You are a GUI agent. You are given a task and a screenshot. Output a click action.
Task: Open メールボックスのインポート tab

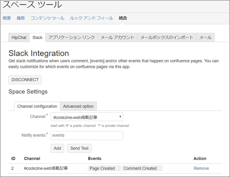(x=167, y=37)
